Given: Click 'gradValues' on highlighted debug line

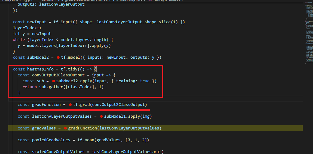Looking at the screenshot, I should tap(44, 128).
